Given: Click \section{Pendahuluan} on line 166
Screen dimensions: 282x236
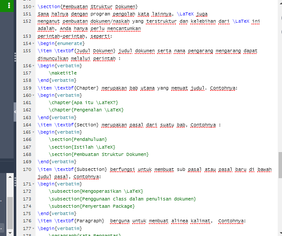Looking at the screenshot, I should tap(78, 139).
